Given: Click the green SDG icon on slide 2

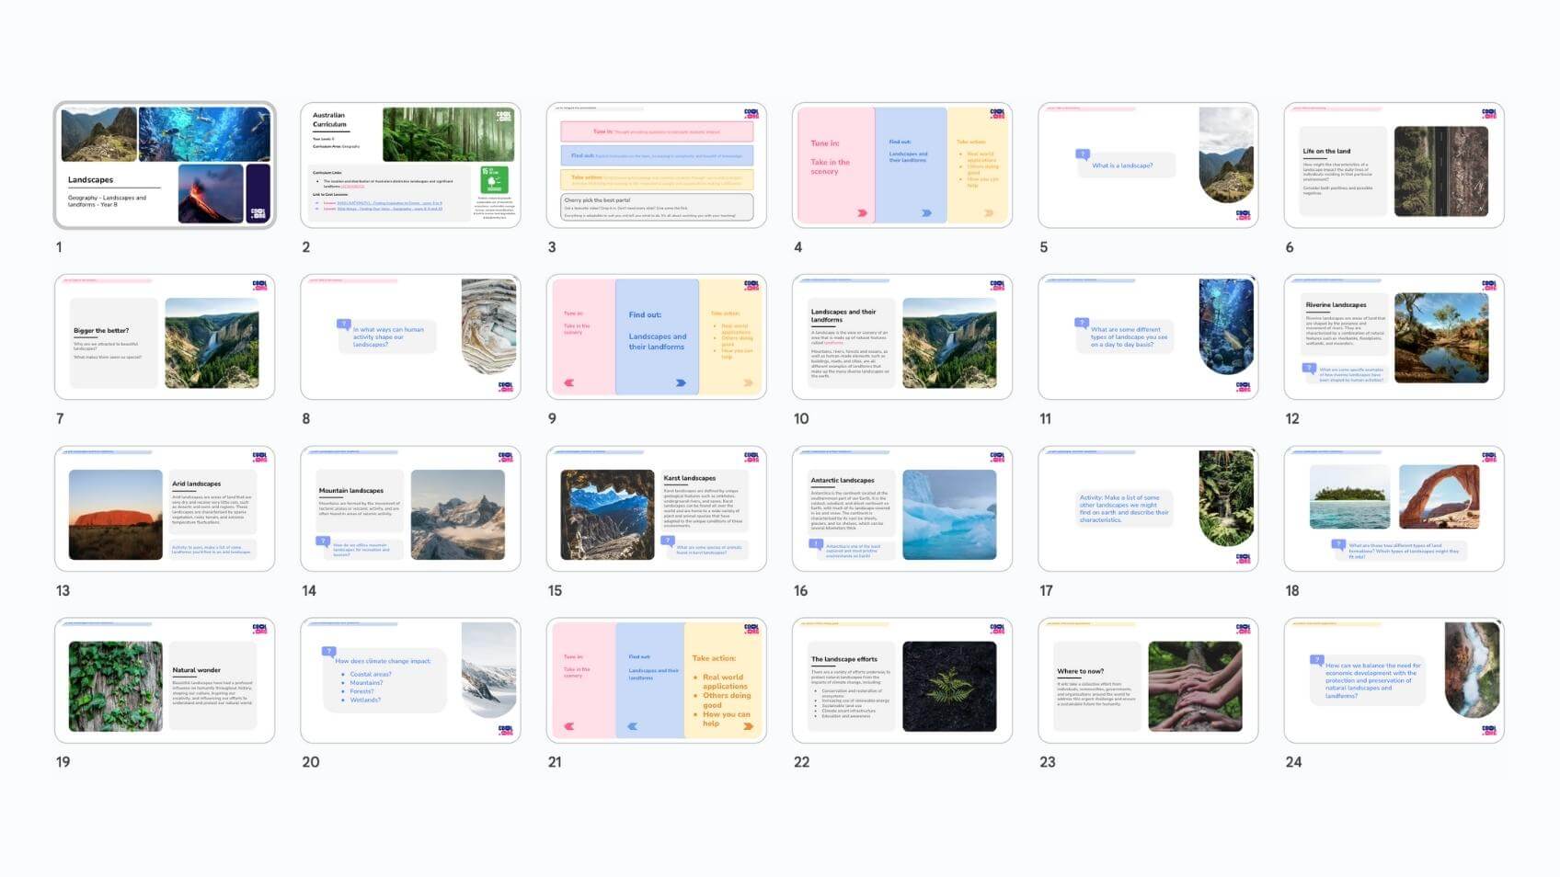Looking at the screenshot, I should [x=494, y=180].
